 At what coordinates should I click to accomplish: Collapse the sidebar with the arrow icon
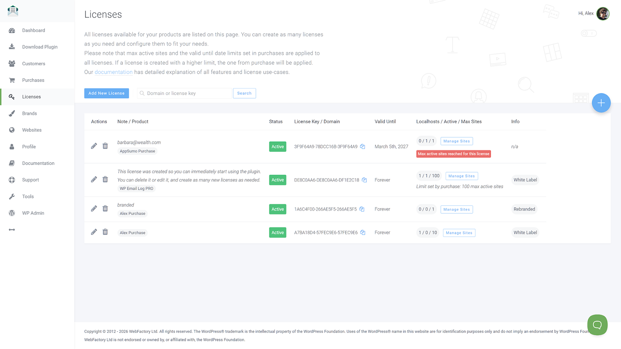click(x=12, y=230)
